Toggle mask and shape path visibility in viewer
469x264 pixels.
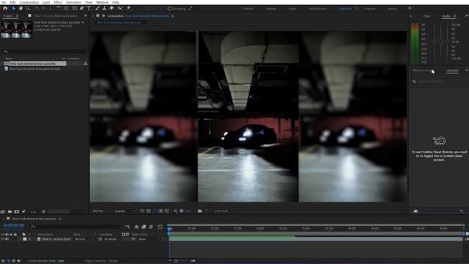[155, 211]
